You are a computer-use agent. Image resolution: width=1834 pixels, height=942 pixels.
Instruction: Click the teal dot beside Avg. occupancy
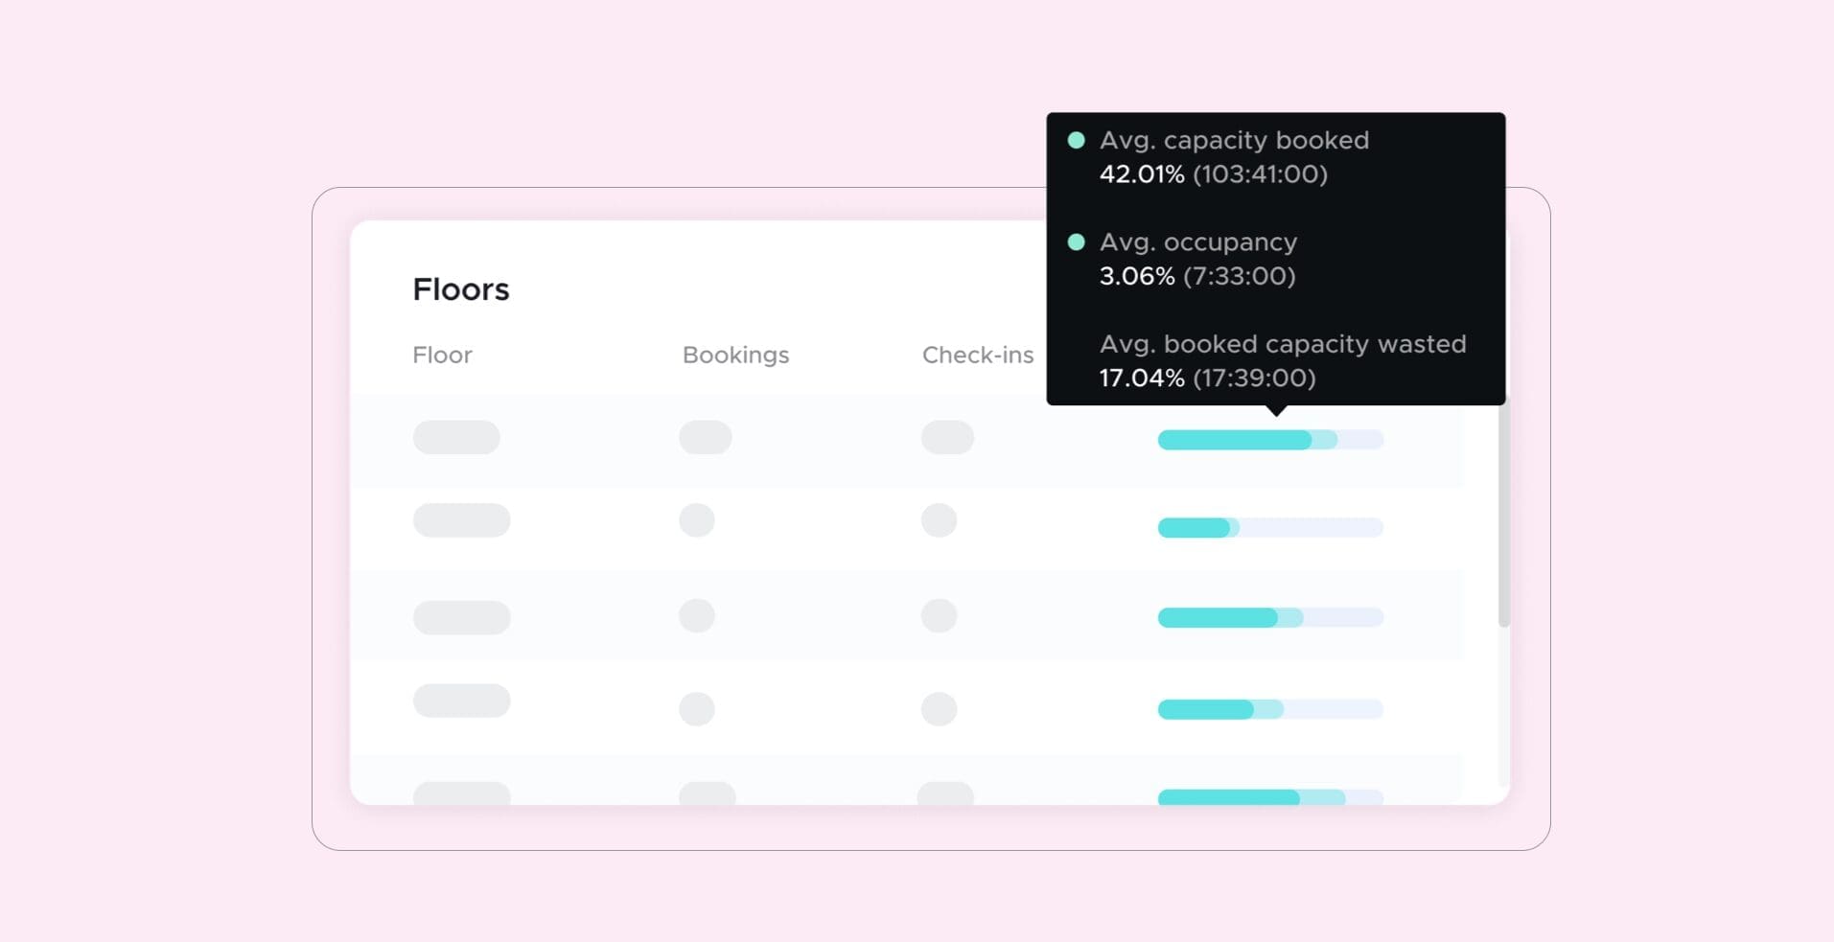pyautogui.click(x=1076, y=242)
